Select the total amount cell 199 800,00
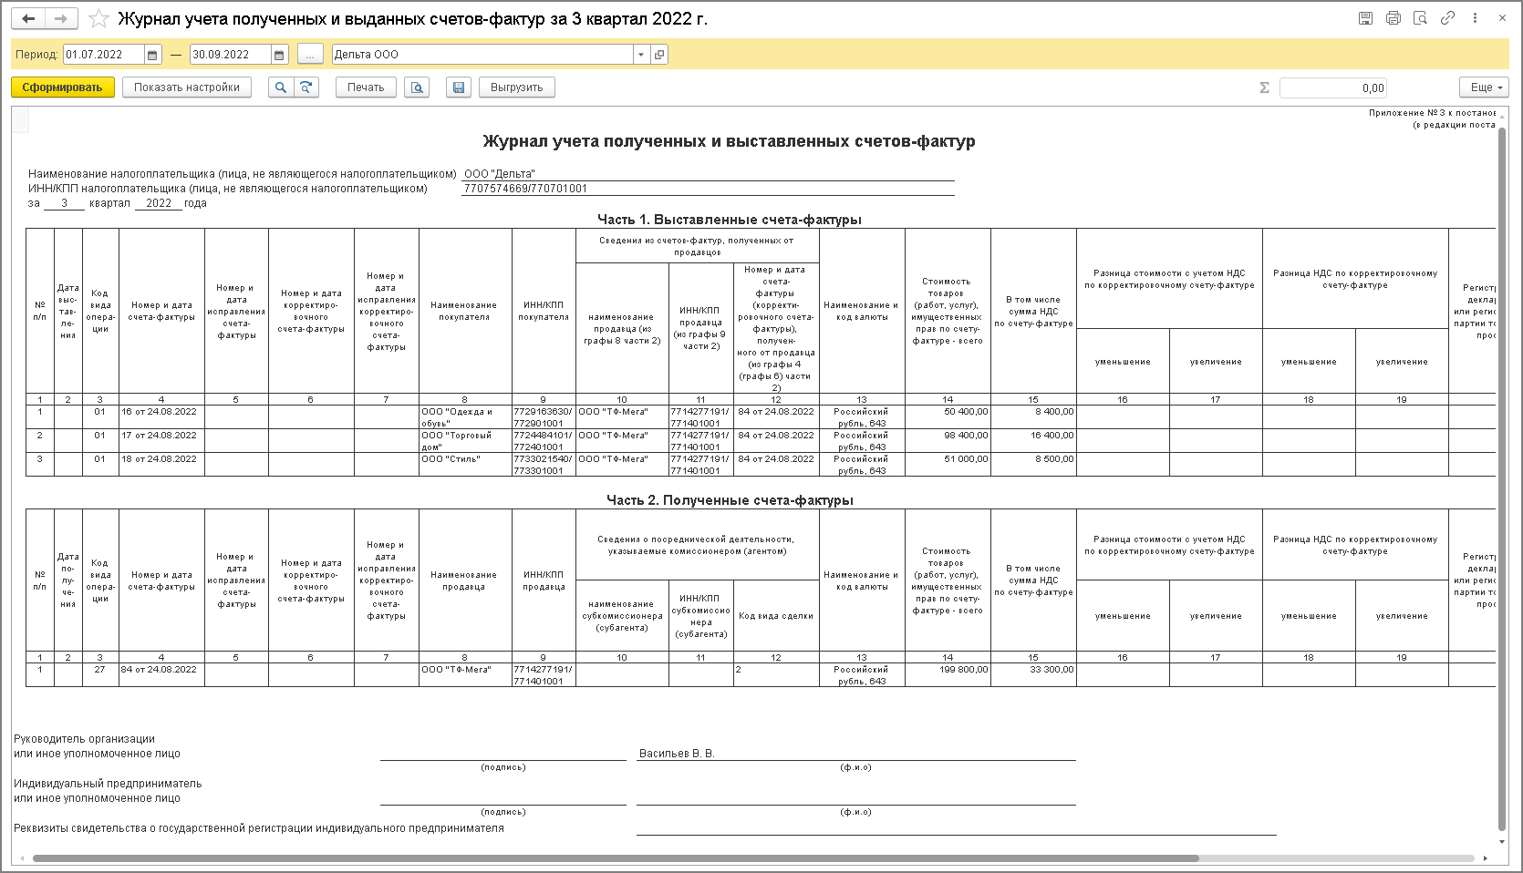Viewport: 1523px width, 873px height. pyautogui.click(x=948, y=675)
